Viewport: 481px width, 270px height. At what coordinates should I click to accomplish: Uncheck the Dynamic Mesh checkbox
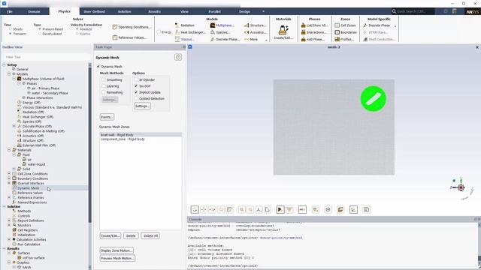pos(98,67)
